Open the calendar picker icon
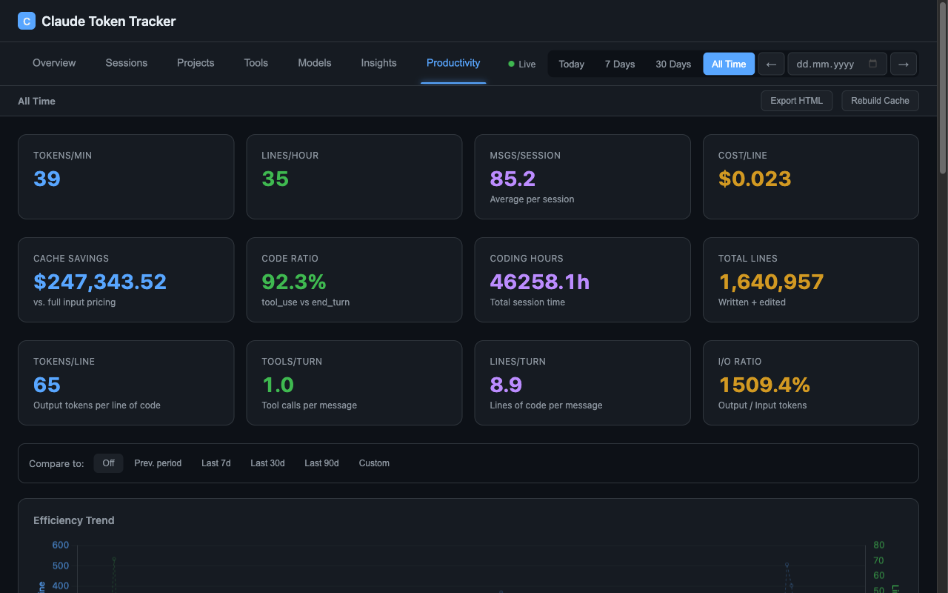This screenshot has width=948, height=593. 872,64
